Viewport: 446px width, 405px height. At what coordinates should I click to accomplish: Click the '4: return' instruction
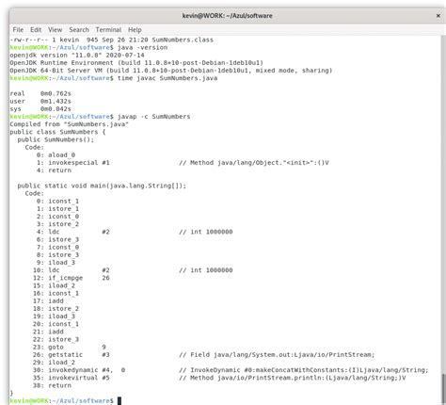pyautogui.click(x=54, y=170)
